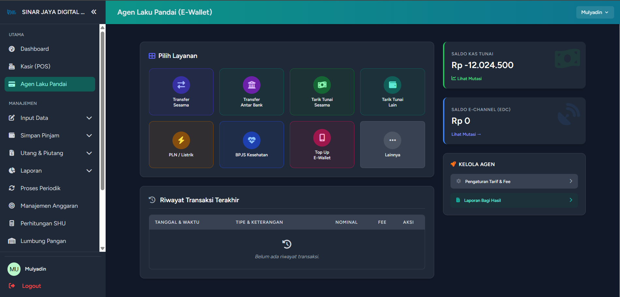Select the Transfer Sesama service icon
Viewport: 620px width, 297px height.
181,85
